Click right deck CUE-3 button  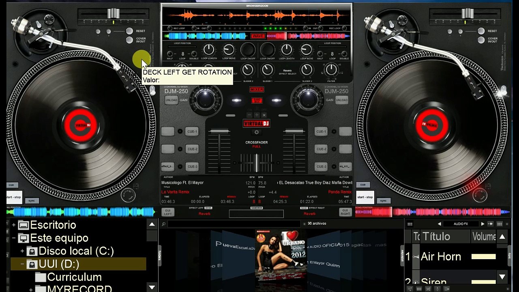[x=321, y=167]
